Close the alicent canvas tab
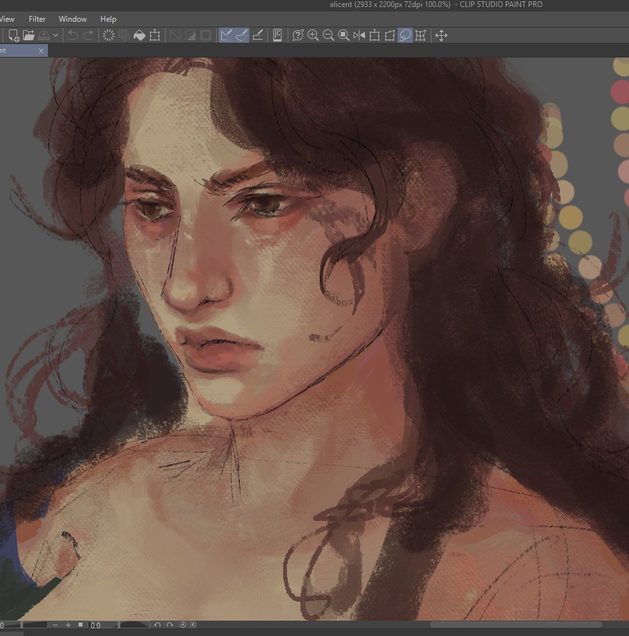The height and width of the screenshot is (636, 629). (41, 50)
